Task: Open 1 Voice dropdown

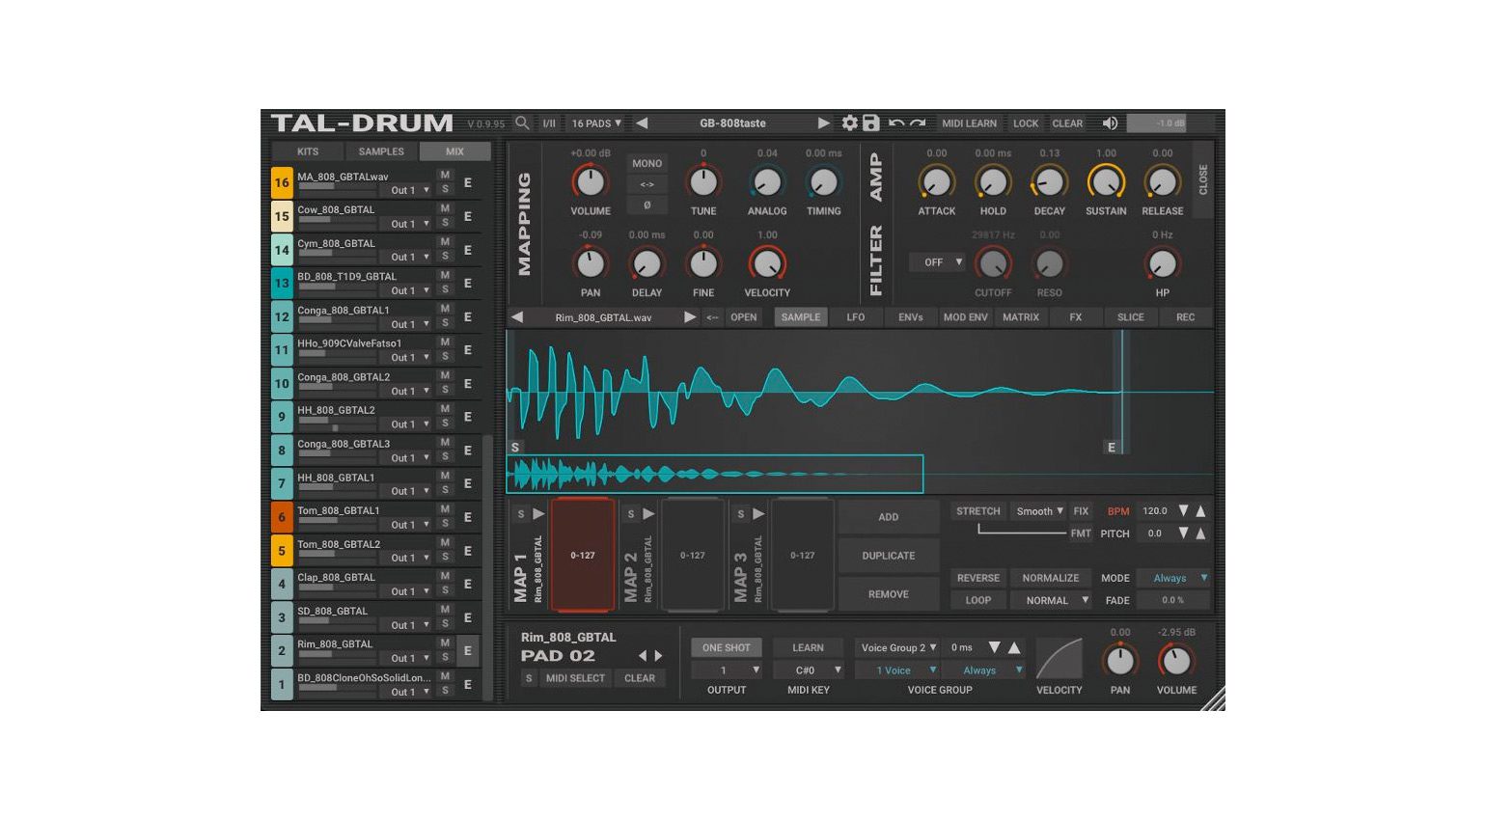Action: click(x=897, y=670)
